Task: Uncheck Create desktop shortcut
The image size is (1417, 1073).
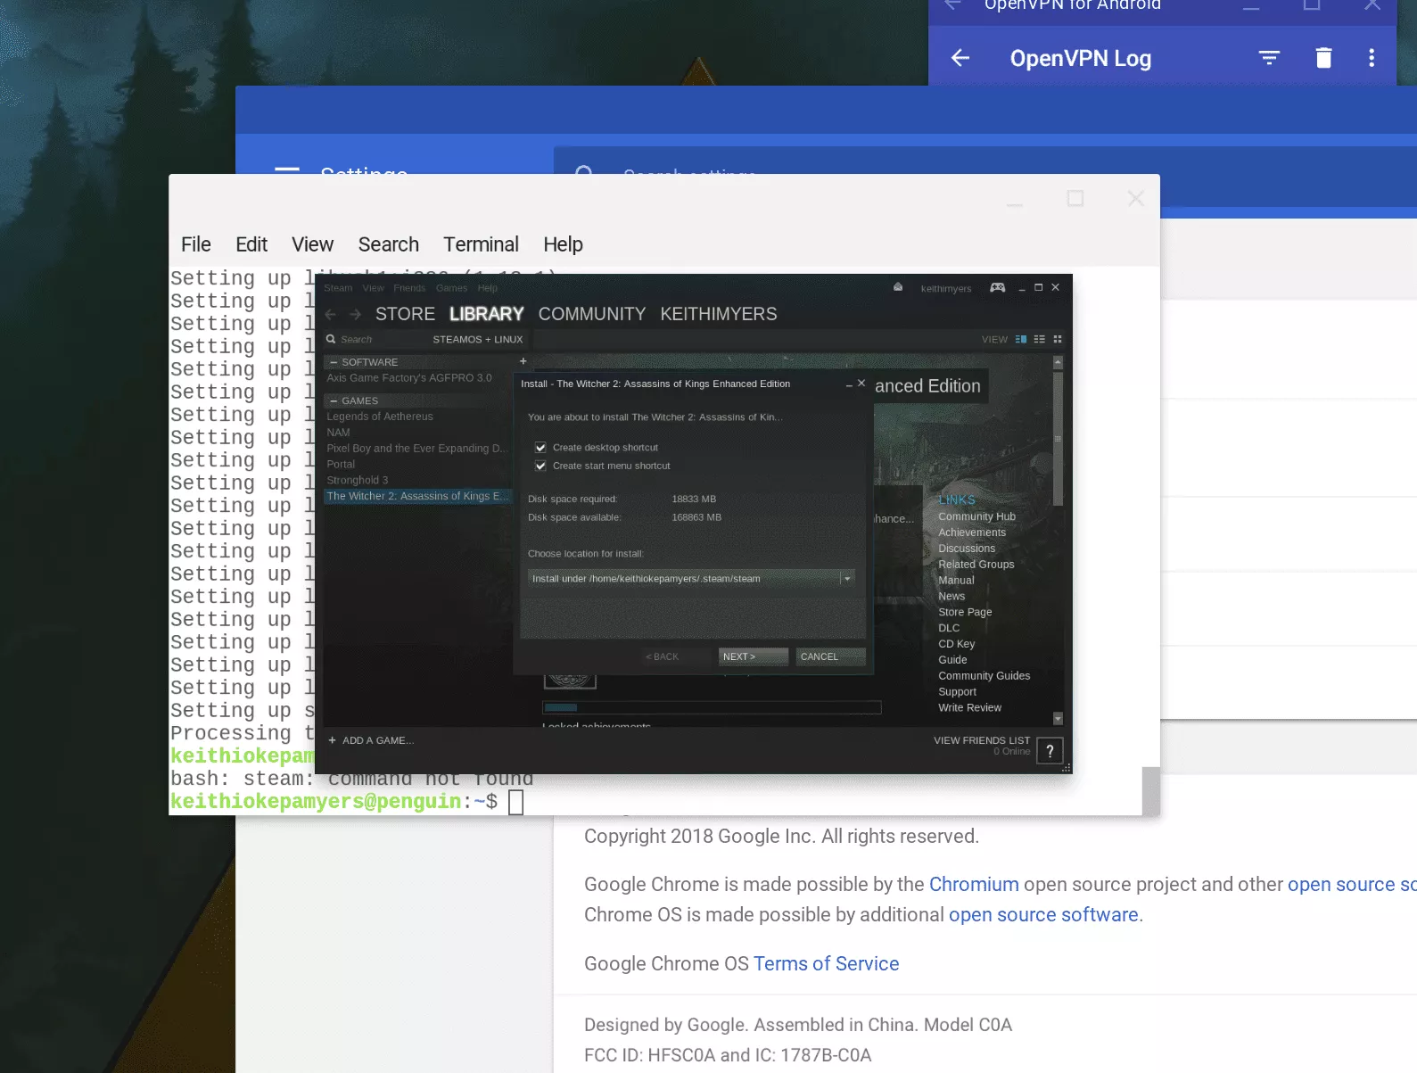Action: (540, 448)
